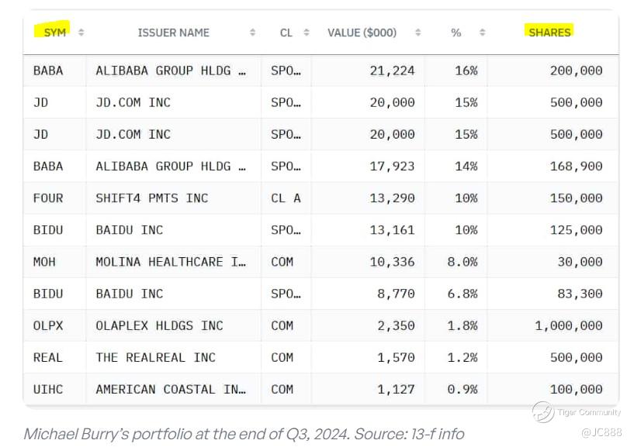634x447 pixels.
Task: Click the Michael Burry portfolio caption
Action: tap(244, 434)
